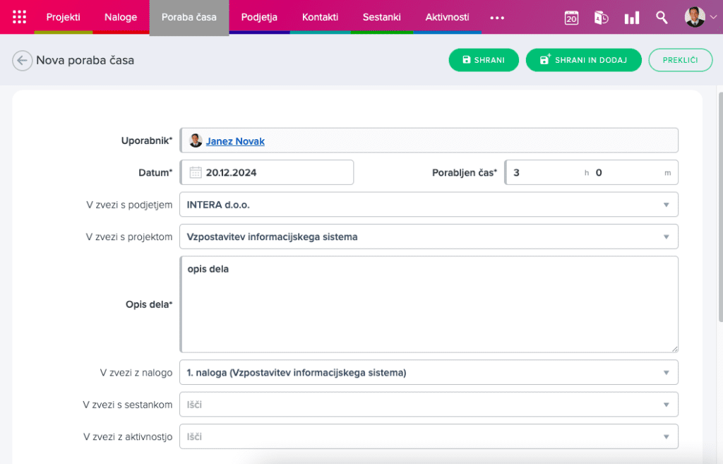
Task: Expand the 'V zvezi s podjetjem' dropdown
Action: pyautogui.click(x=665, y=205)
